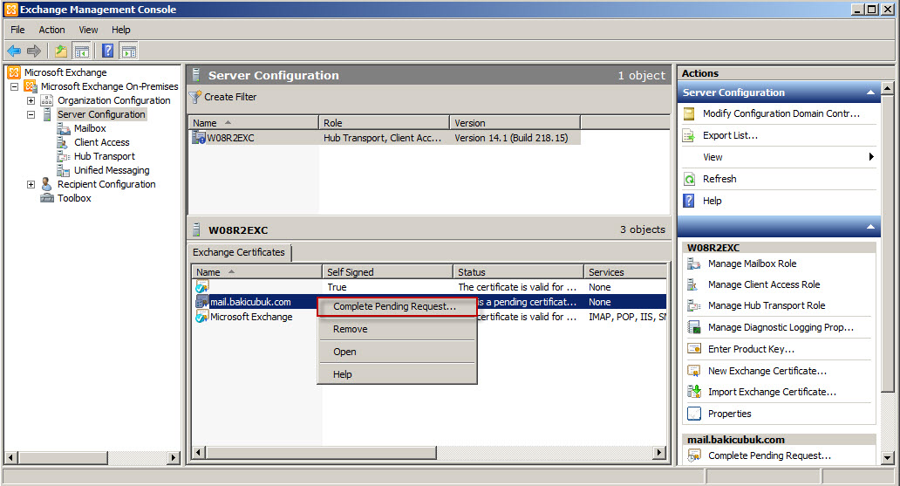This screenshot has width=900, height=486.
Task: Expand the Organization Configuration node
Action: click(31, 100)
